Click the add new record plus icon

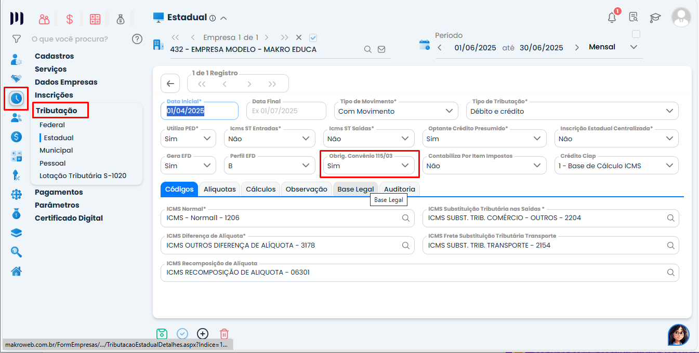[203, 334]
